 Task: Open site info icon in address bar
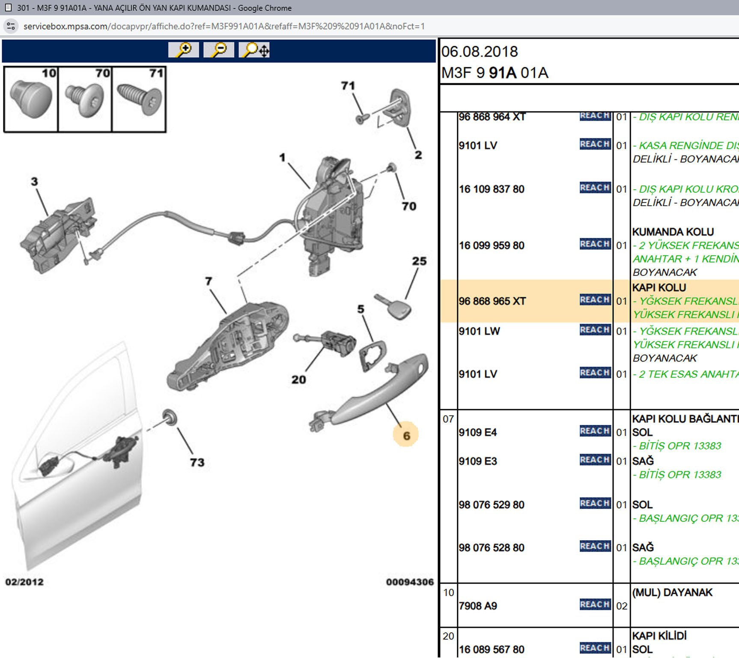pyautogui.click(x=11, y=26)
